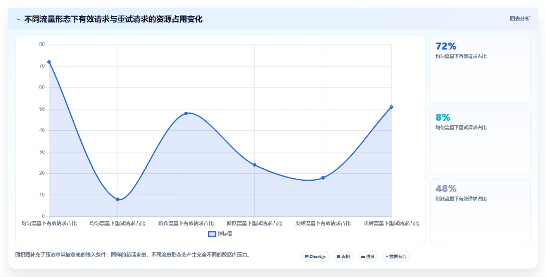This screenshot has width=546, height=277.
Task: Click the data point at value 72
Action: pyautogui.click(x=49, y=62)
